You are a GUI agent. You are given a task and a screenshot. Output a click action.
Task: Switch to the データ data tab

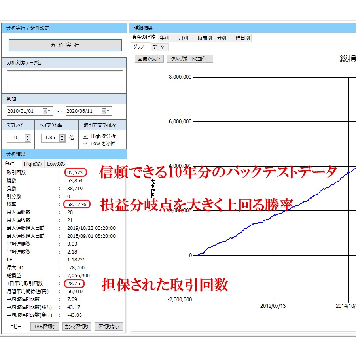(x=158, y=47)
